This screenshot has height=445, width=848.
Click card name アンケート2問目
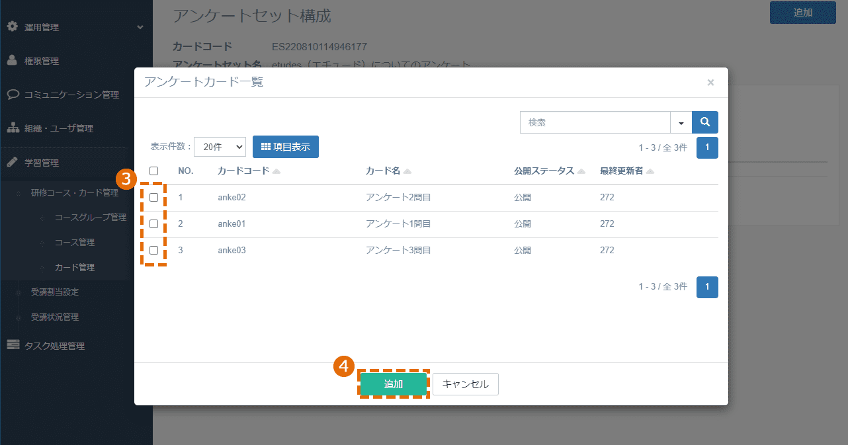(399, 197)
